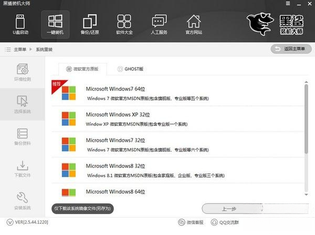315x235 pixels.
Task: Click 仅下载该系统镜像文件(另存为) button
Action: tap(82, 209)
